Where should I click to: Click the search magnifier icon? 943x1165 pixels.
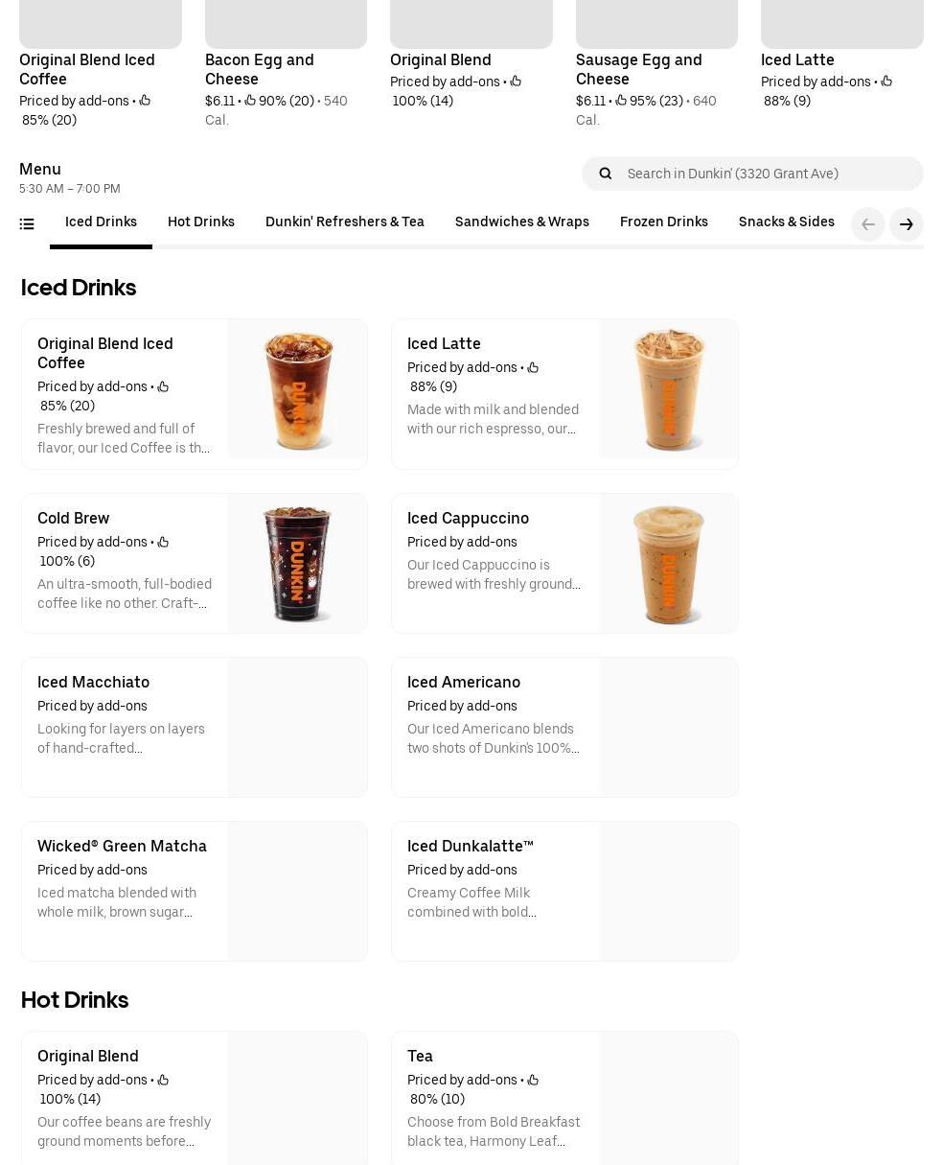606,174
